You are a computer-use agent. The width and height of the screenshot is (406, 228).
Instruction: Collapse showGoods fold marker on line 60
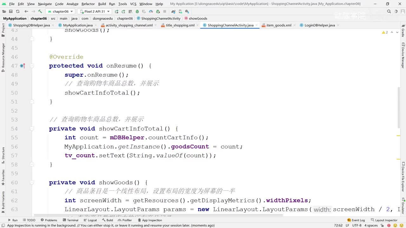pos(32,182)
